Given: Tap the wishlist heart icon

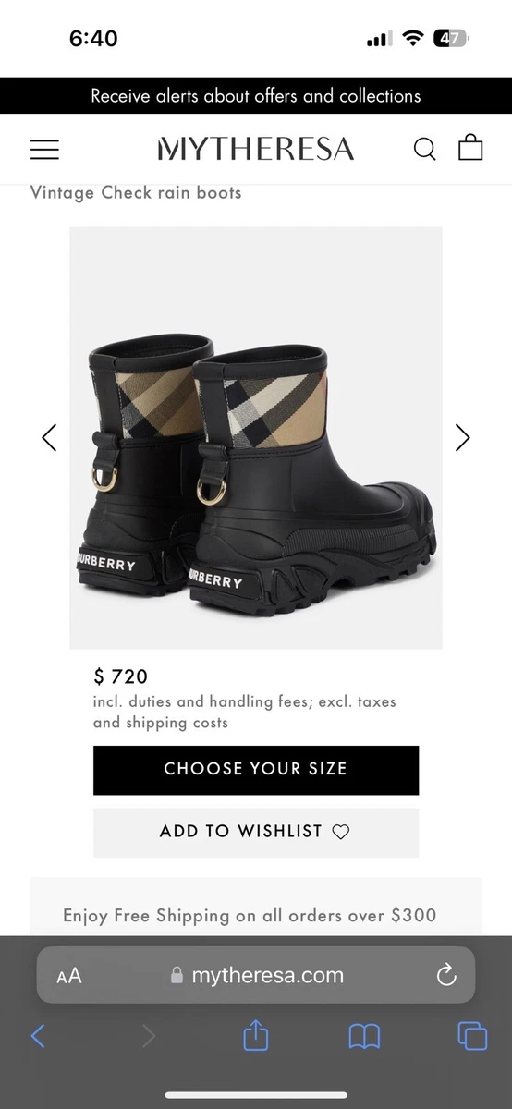Looking at the screenshot, I should coord(341,832).
